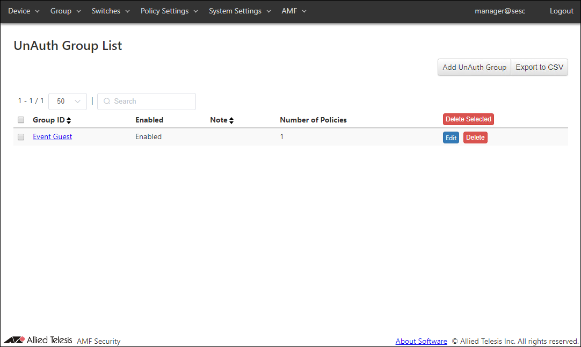Open the Switches menu
Image resolution: width=581 pixels, height=347 pixels.
[111, 11]
